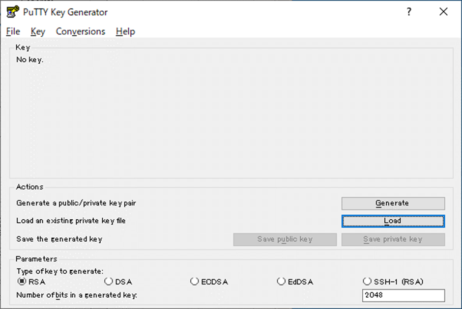This screenshot has height=309, width=462.
Task: Click the number of bits input field
Action: pos(404,295)
